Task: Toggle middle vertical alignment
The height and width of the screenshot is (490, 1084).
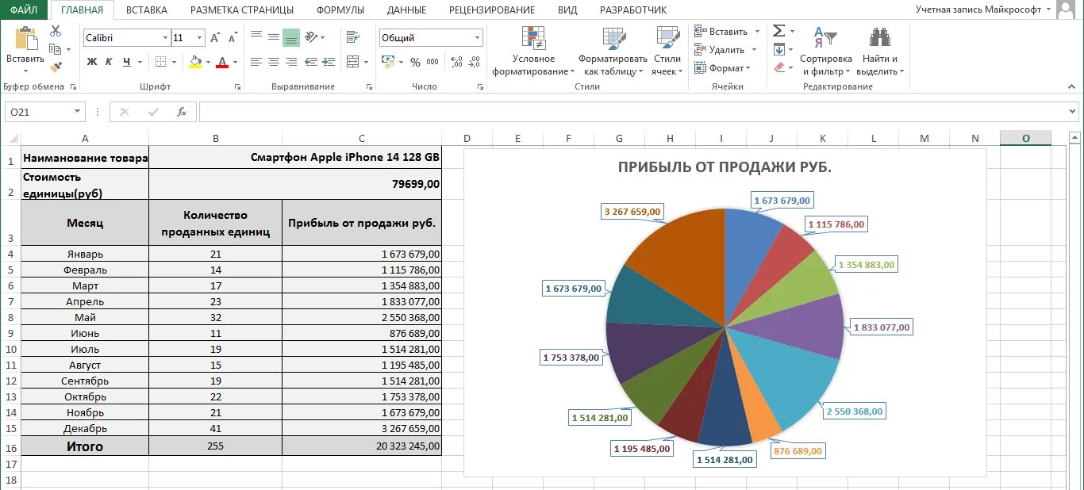Action: [x=274, y=37]
